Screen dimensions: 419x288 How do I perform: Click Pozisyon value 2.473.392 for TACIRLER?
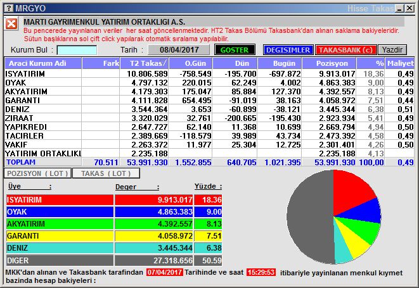coord(337,135)
